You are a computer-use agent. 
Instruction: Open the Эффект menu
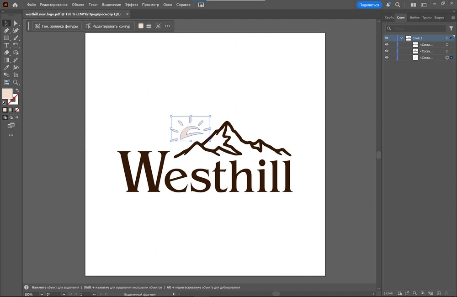point(132,5)
